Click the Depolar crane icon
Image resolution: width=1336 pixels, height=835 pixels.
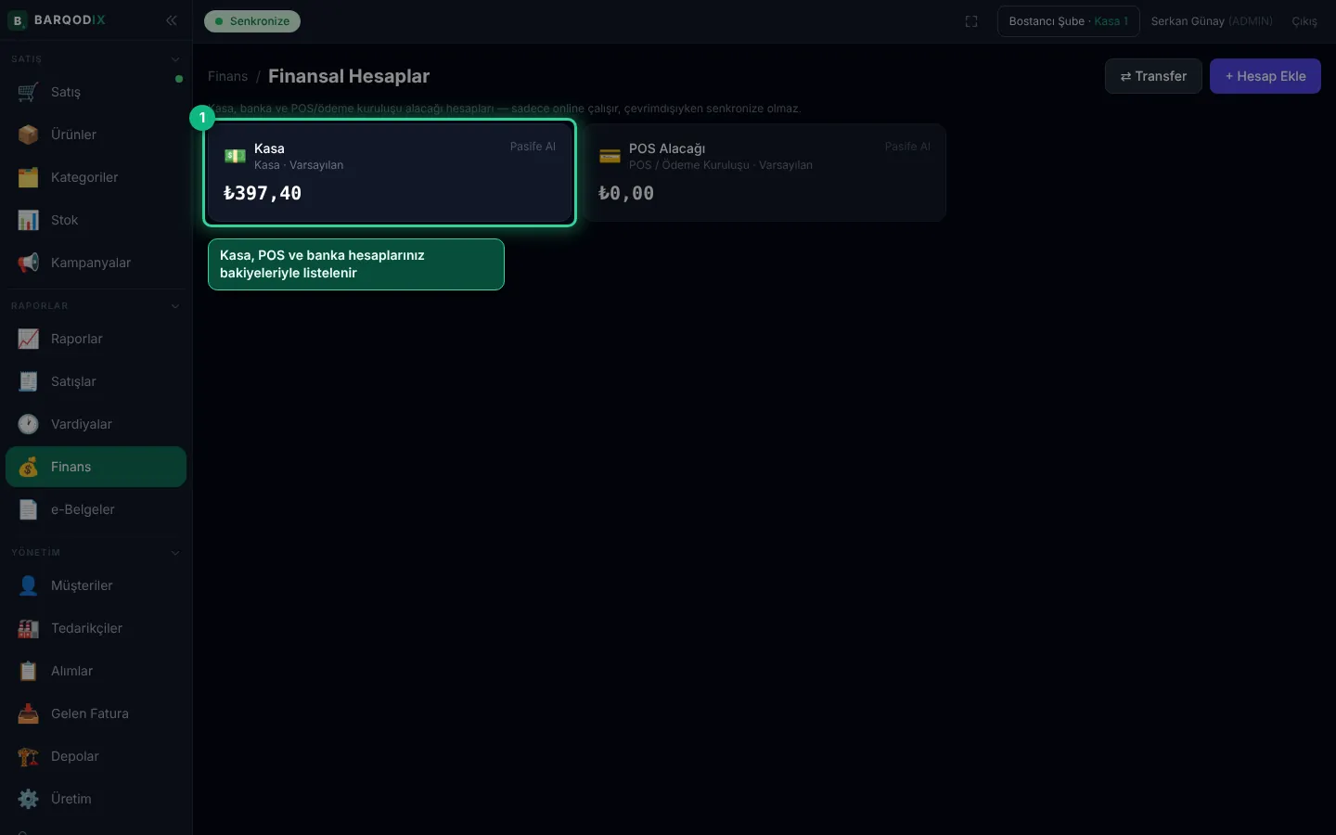[x=28, y=756]
